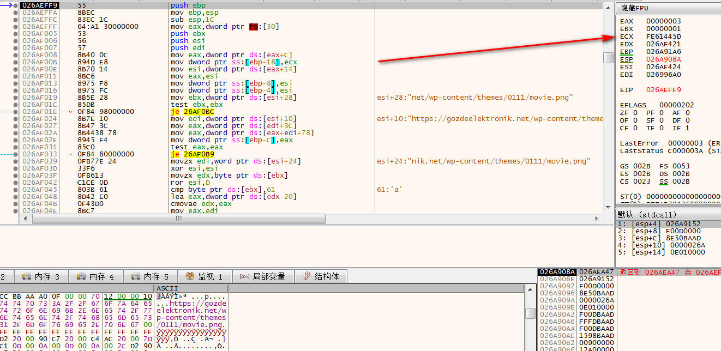
Task: Select stack row 026A908E value 026A9152
Action: pos(596,279)
